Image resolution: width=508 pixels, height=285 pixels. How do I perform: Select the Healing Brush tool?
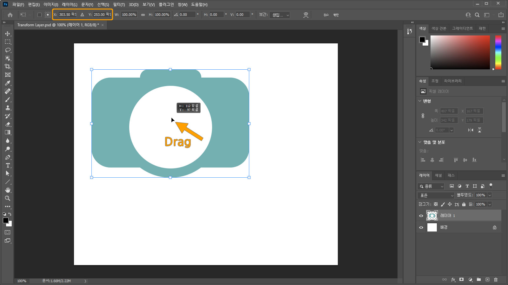click(8, 91)
